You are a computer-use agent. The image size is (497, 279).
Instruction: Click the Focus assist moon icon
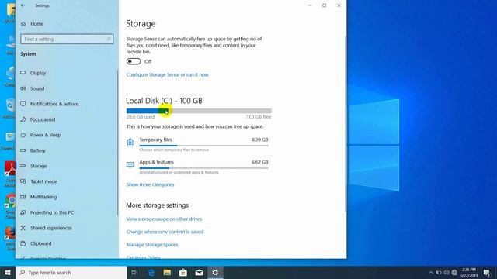[23, 119]
